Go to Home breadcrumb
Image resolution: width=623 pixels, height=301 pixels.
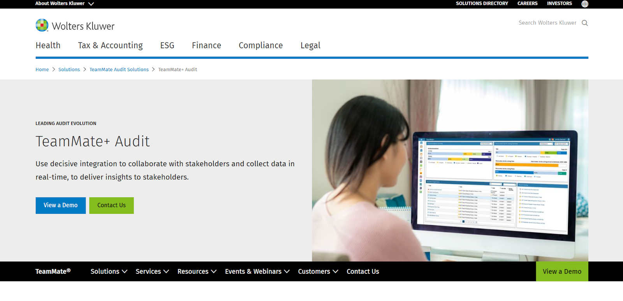click(x=42, y=70)
